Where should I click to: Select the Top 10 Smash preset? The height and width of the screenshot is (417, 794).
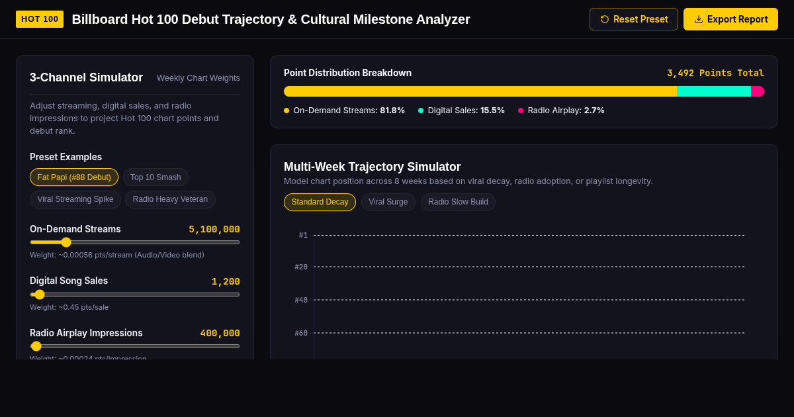(x=155, y=177)
